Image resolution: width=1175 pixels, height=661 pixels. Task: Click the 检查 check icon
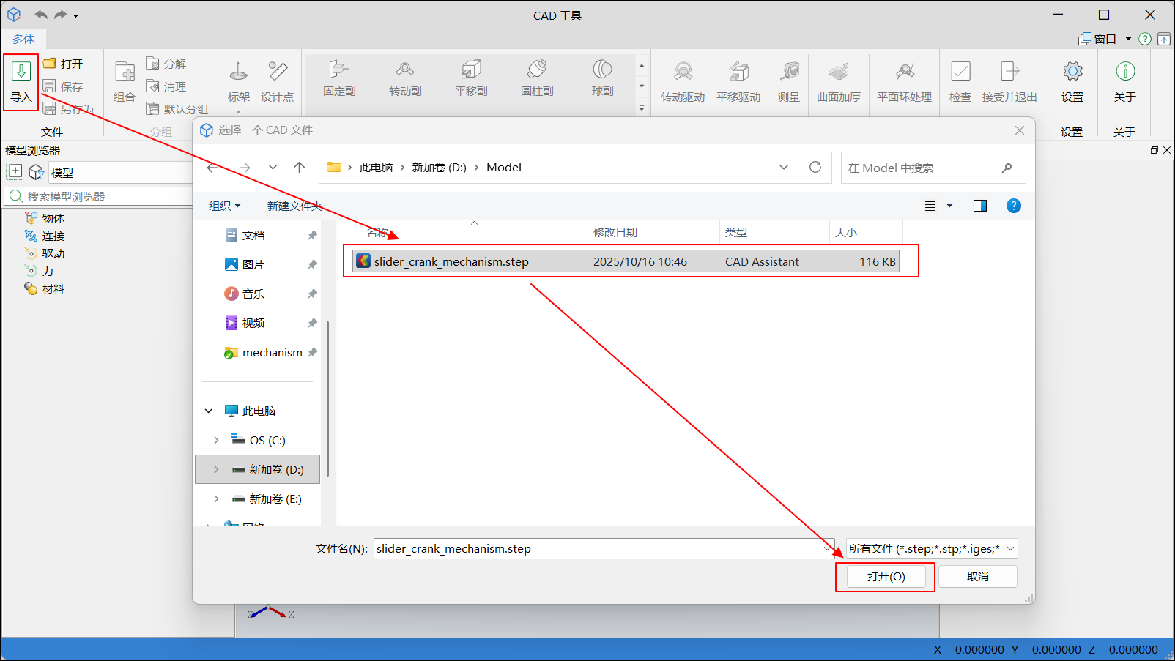tap(960, 72)
